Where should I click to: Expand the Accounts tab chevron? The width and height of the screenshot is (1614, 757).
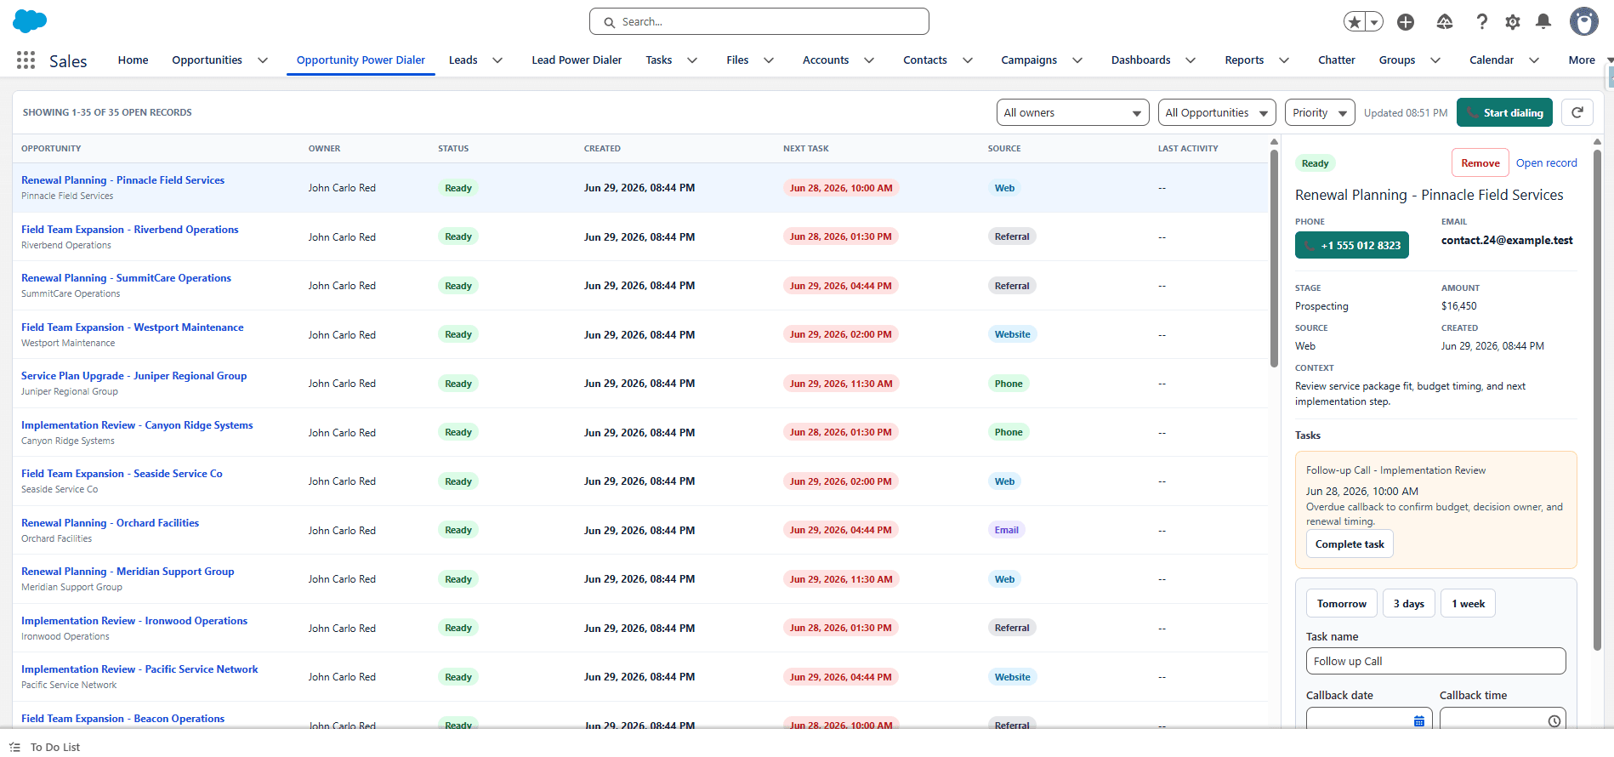869,60
